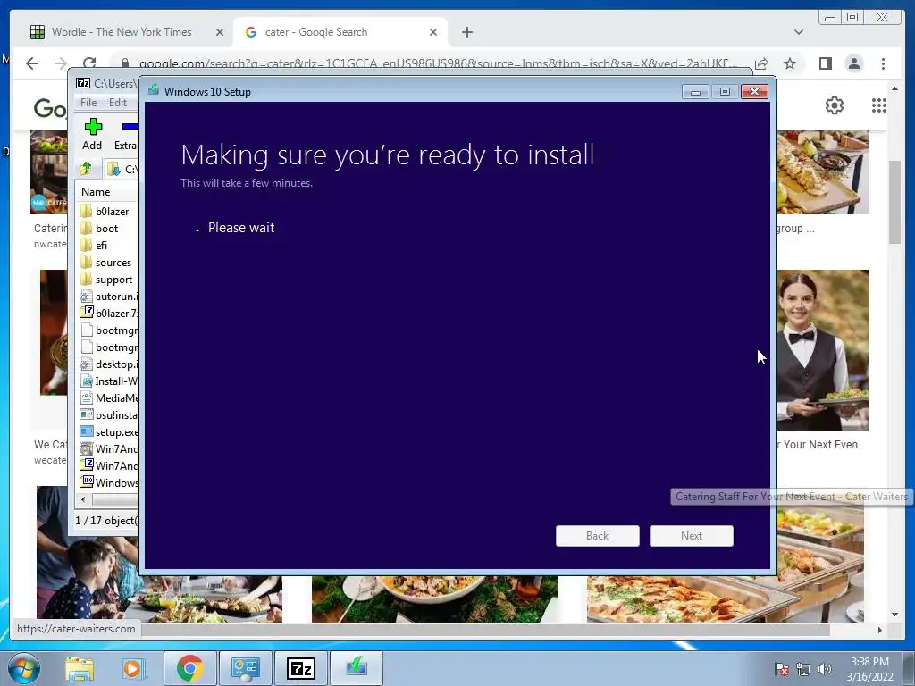This screenshot has height=686, width=915.
Task: Click 7-Zip horizontal scrollbar left arrow
Action: point(83,499)
